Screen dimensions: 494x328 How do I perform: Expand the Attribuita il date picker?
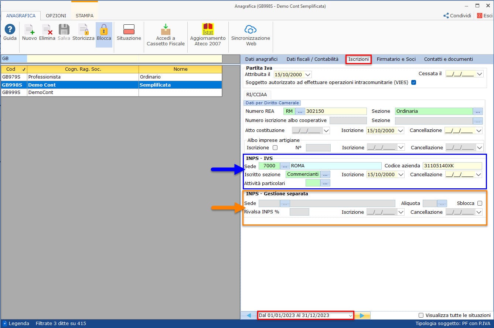(x=308, y=74)
